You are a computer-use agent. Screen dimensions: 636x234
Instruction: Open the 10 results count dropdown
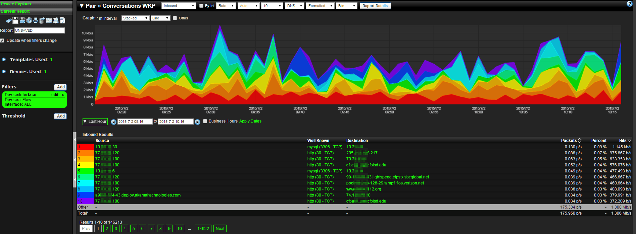tap(272, 6)
